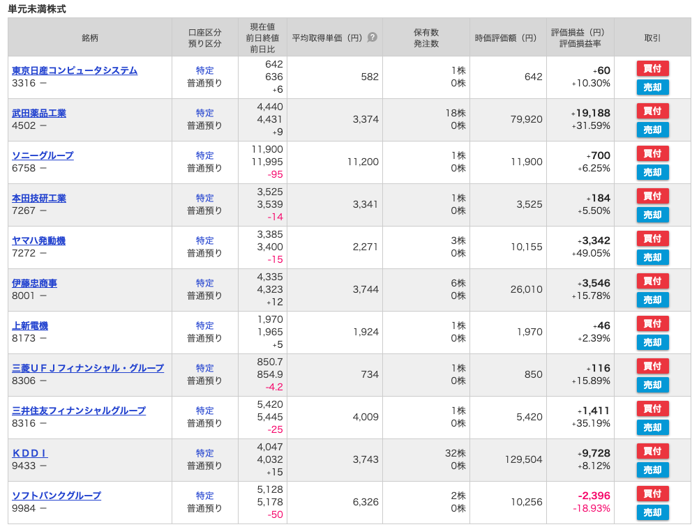Open ソニーグループ stock link

[43, 155]
